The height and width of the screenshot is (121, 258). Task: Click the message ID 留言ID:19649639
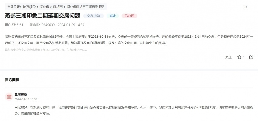[x=42, y=25]
